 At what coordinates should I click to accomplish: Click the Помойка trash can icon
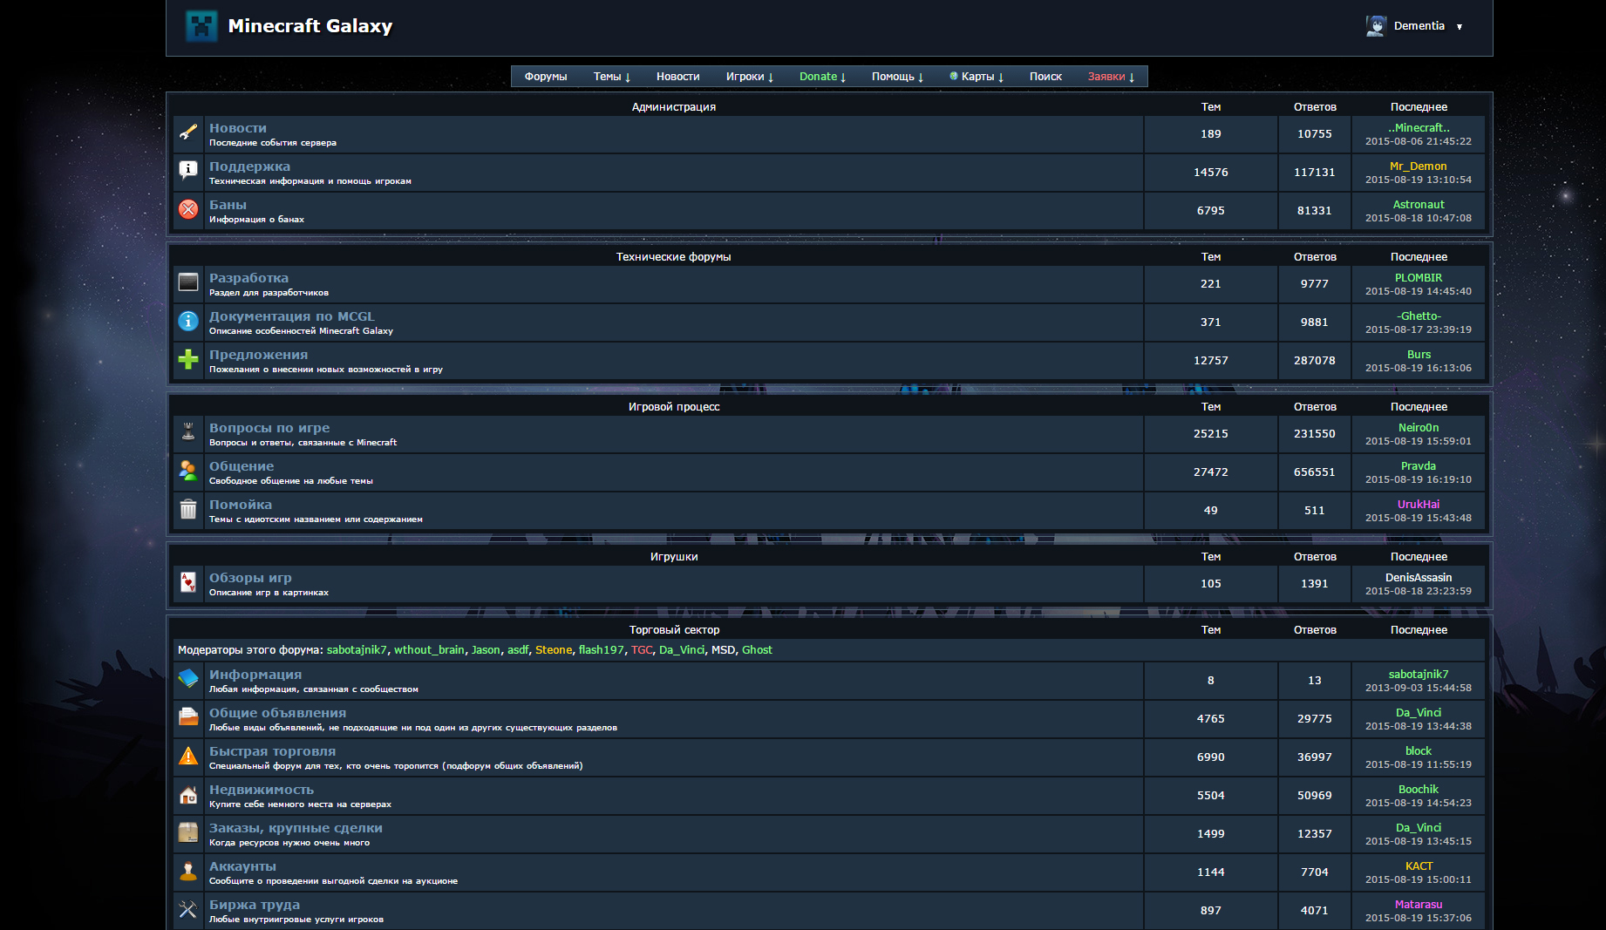(x=188, y=509)
